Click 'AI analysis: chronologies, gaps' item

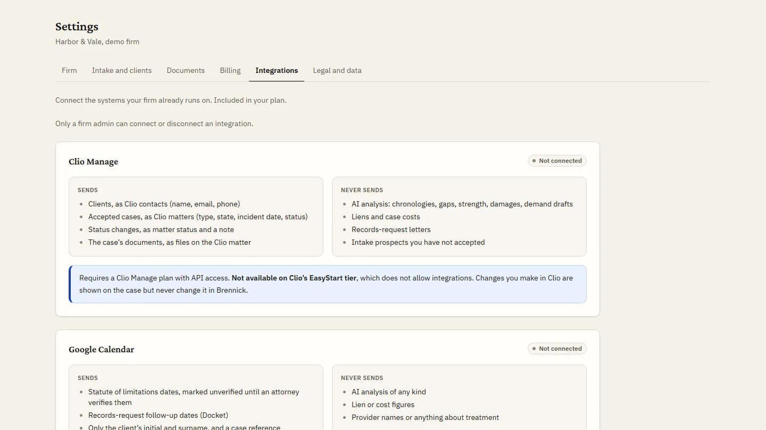(462, 204)
